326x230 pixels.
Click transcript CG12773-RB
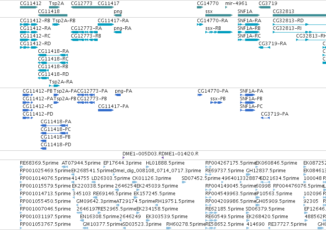point(84,40)
